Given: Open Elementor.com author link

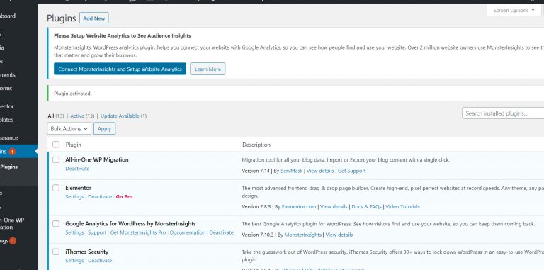Looking at the screenshot, I should coord(299,206).
